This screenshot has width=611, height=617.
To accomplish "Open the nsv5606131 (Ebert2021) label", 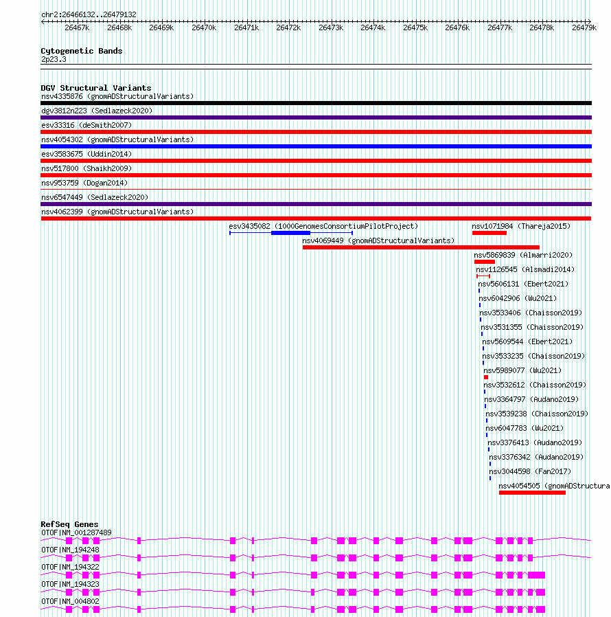I will tap(523, 284).
